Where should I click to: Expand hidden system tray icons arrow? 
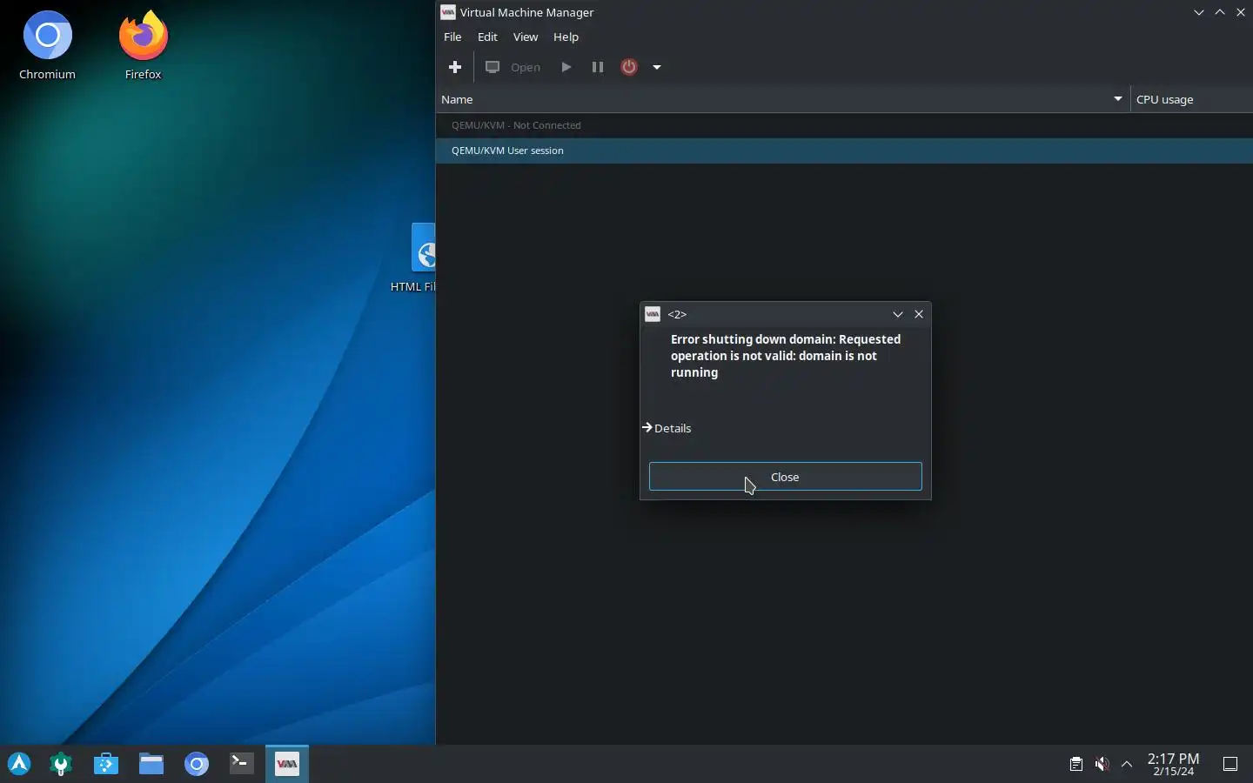[1127, 764]
